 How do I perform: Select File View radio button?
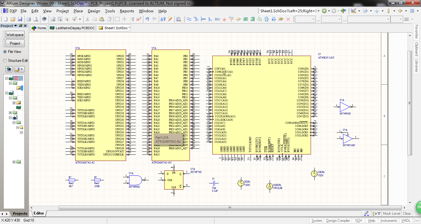5,52
